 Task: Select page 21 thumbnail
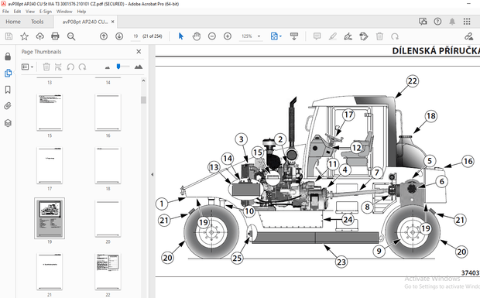[x=50, y=272]
